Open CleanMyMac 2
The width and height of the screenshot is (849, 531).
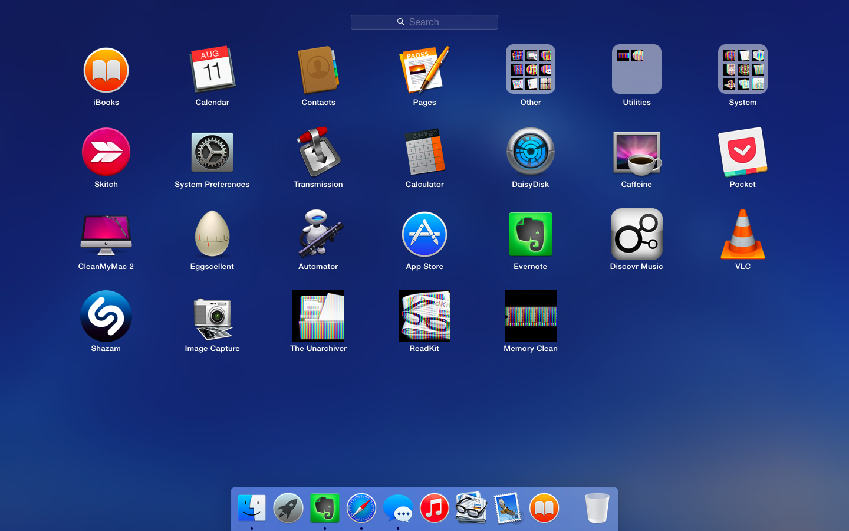[106, 235]
